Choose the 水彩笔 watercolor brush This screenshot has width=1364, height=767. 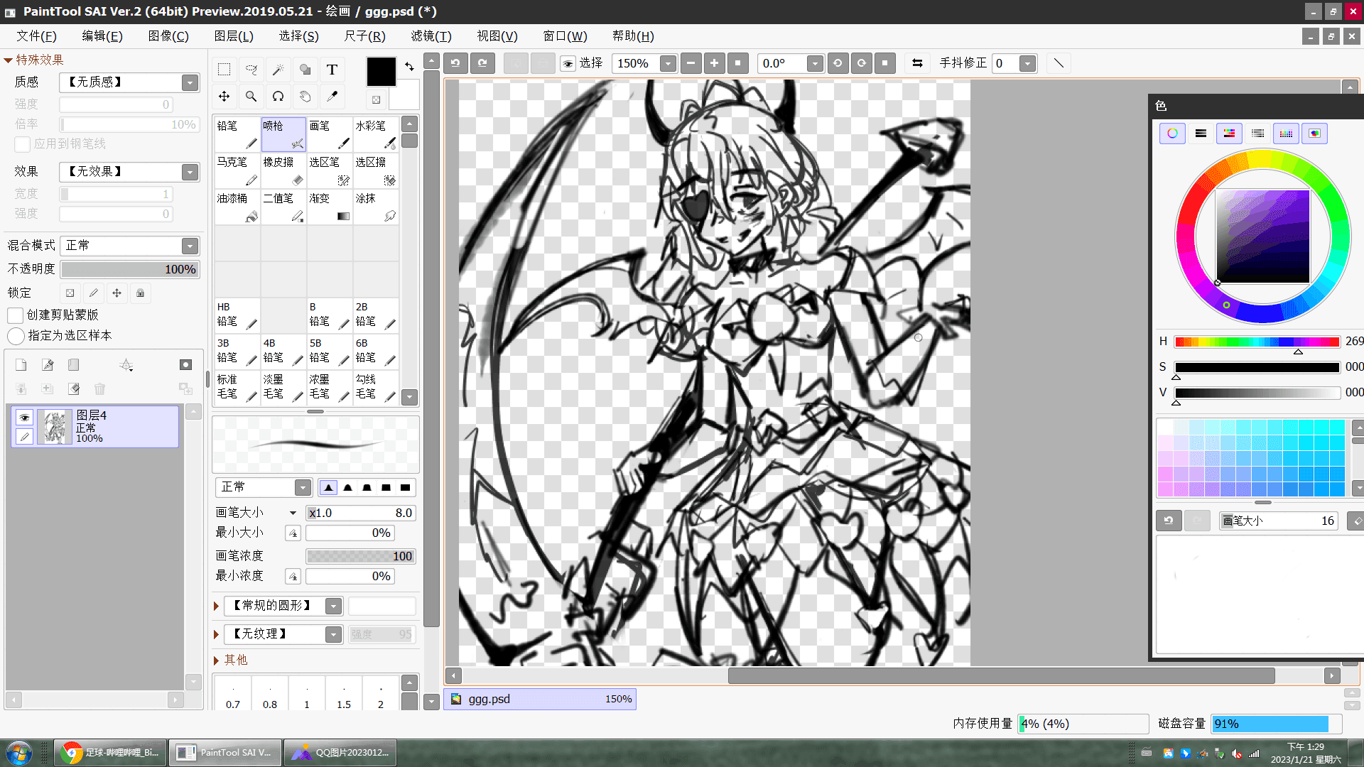coord(376,134)
